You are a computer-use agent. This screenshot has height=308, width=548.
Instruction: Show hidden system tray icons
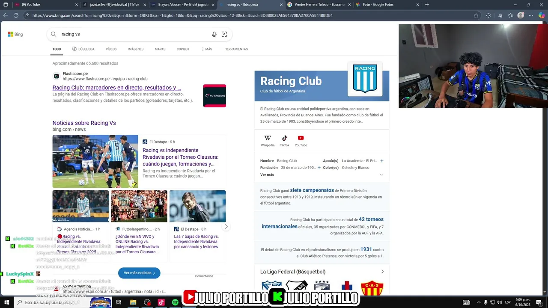(x=479, y=302)
